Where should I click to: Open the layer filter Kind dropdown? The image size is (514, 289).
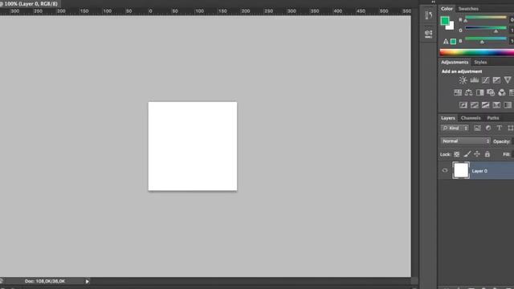point(455,128)
